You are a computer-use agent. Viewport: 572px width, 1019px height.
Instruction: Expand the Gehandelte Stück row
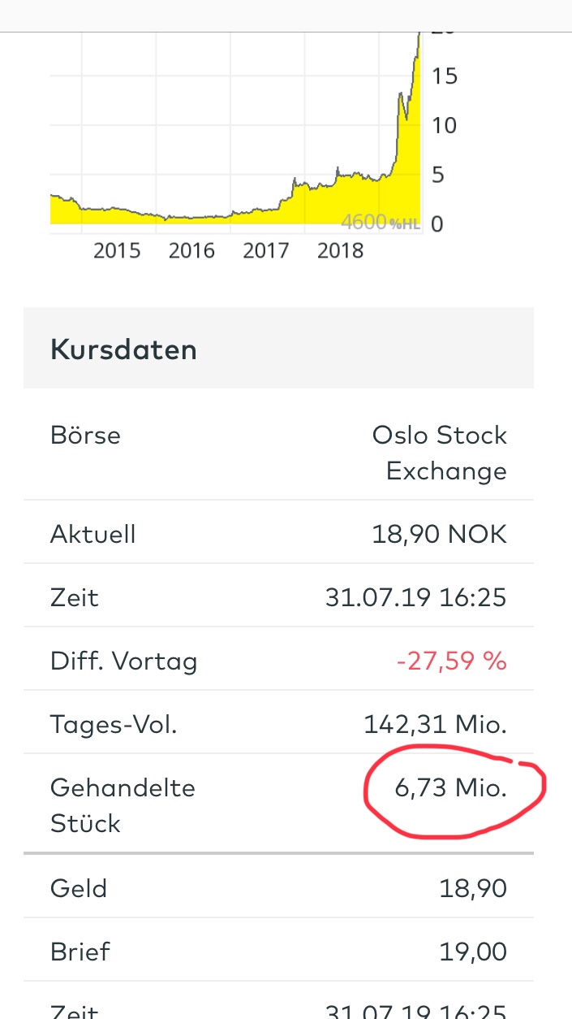123,804
